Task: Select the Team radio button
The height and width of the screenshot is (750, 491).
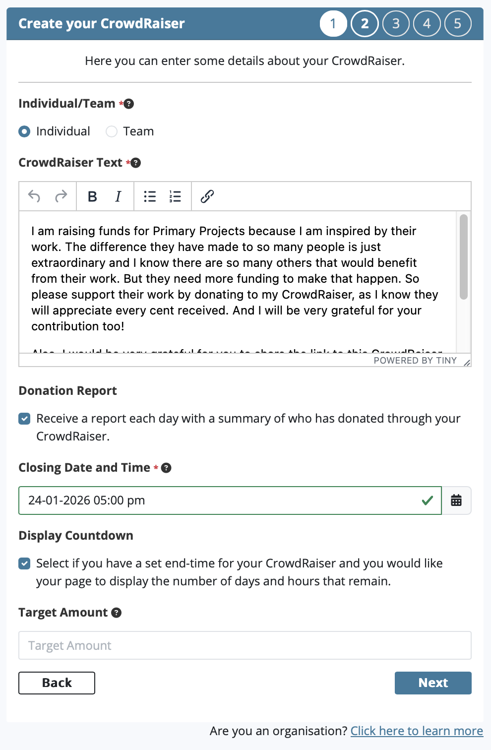Action: click(111, 131)
